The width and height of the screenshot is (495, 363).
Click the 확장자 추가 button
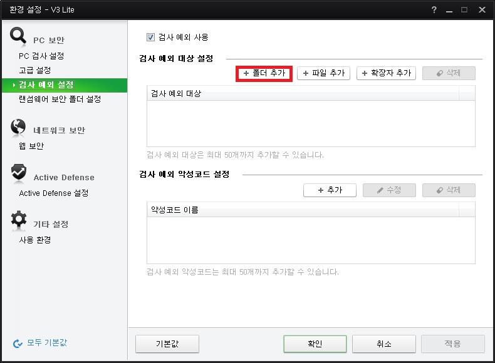pyautogui.click(x=387, y=73)
